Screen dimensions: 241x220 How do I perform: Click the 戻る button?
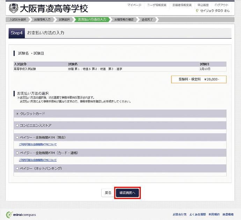[108, 193]
